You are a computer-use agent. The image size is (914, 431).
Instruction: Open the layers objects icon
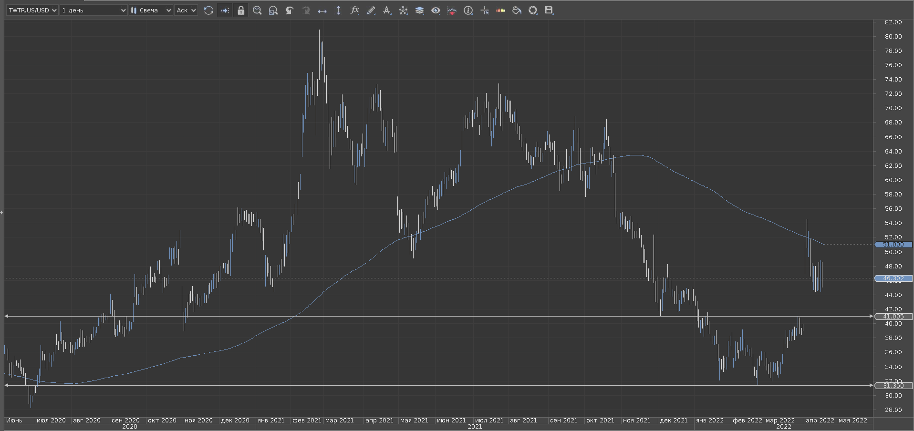pos(419,10)
